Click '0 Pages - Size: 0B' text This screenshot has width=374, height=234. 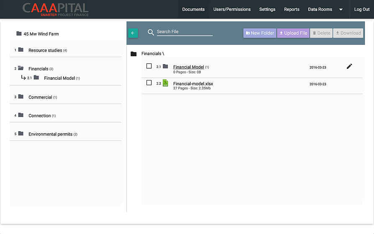(187, 72)
